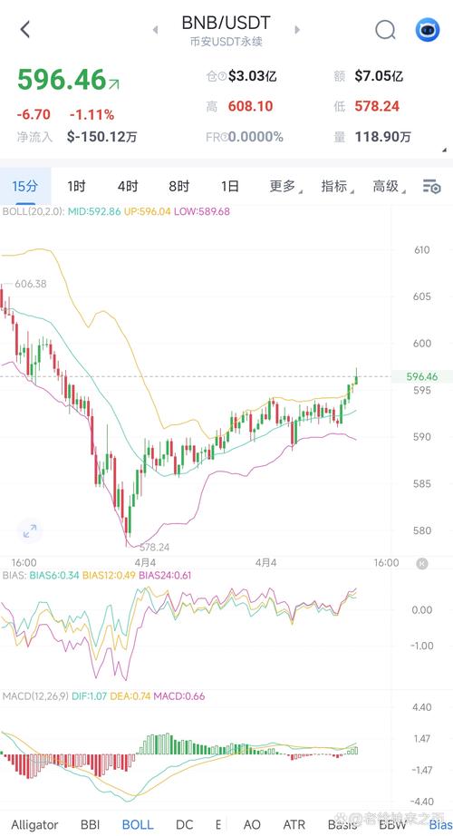Select the 15分 timeframe tab
The height and width of the screenshot is (836, 453).
click(25, 186)
